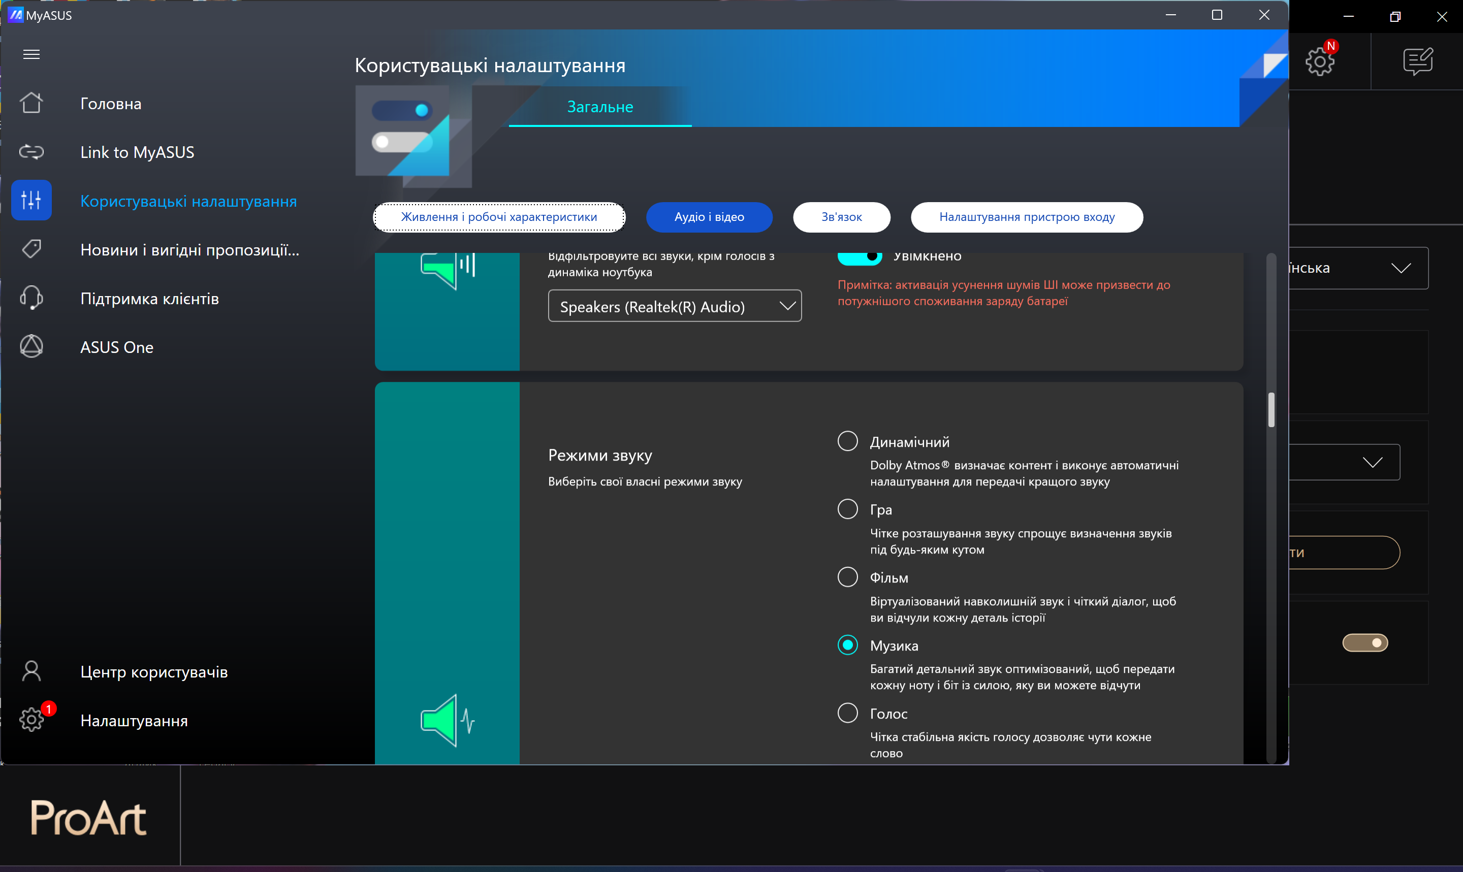Click the Зв'язок button
Screen dimensions: 1463x872
[x=841, y=217]
